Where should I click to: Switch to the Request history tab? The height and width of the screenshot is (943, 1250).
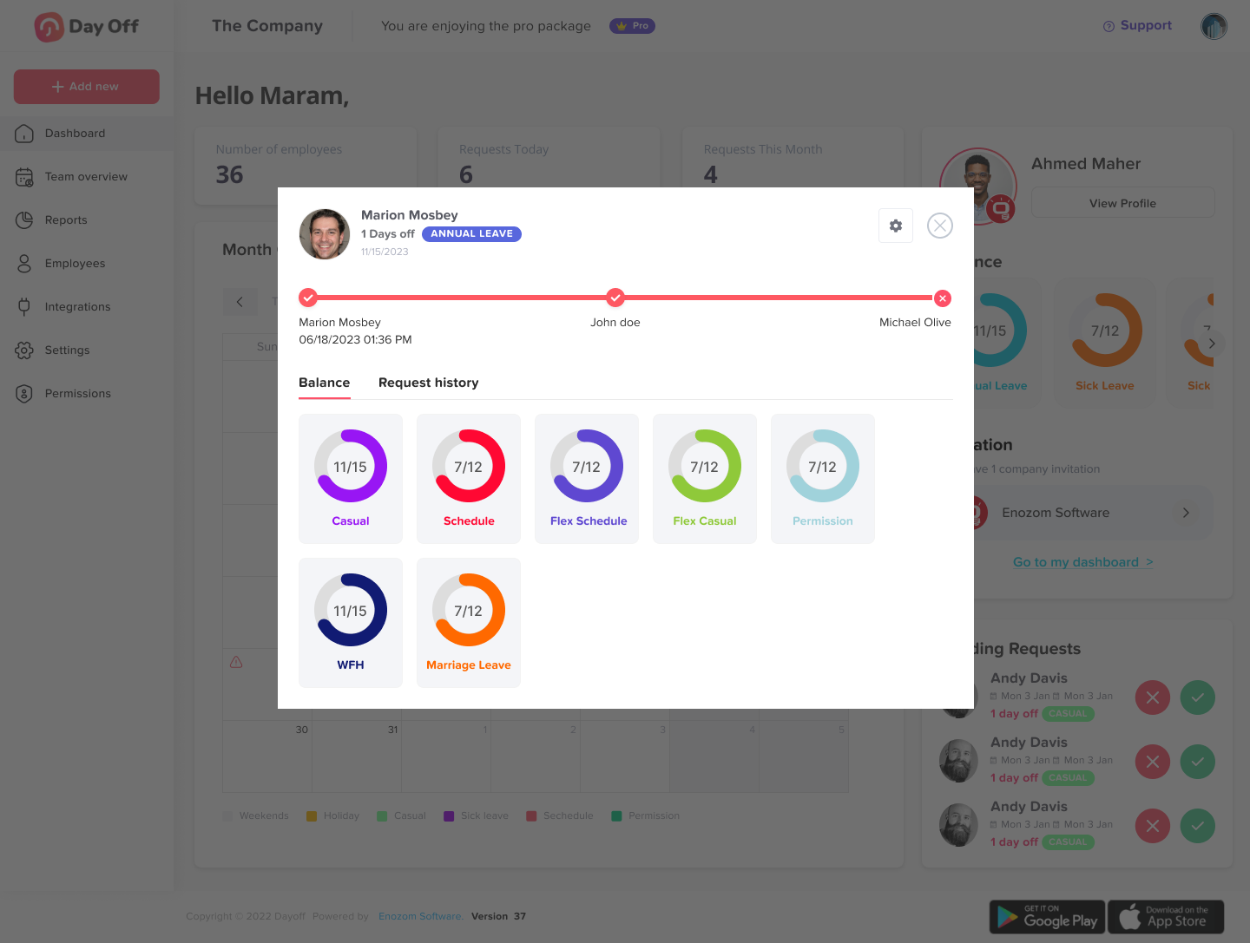point(428,383)
